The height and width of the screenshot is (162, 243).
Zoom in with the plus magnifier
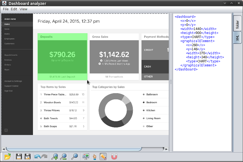pyautogui.click(x=55, y=156)
